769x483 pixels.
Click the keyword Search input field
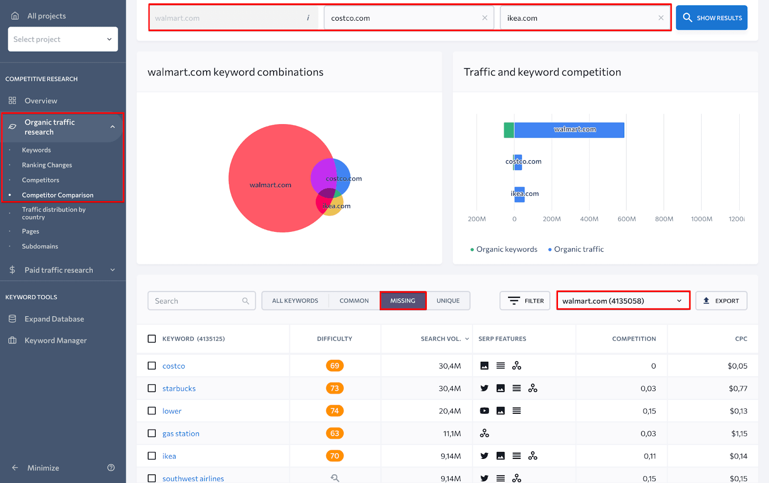point(201,301)
